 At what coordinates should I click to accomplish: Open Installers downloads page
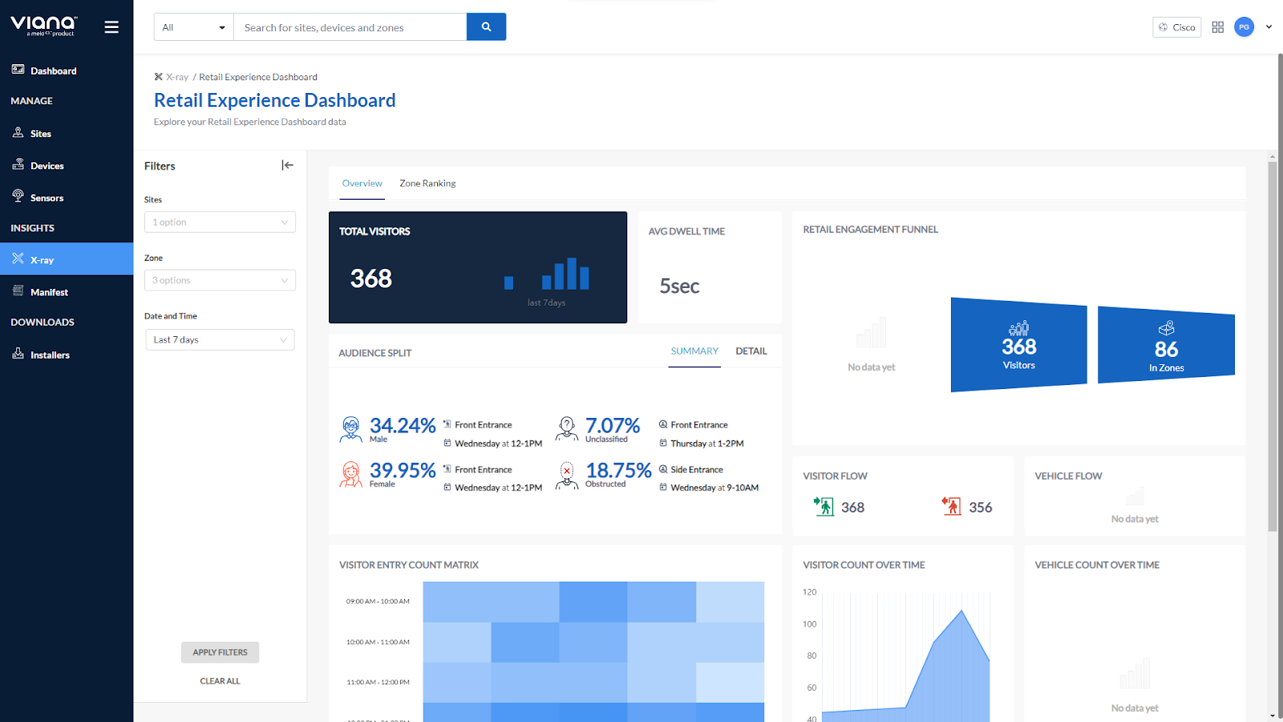click(x=50, y=355)
